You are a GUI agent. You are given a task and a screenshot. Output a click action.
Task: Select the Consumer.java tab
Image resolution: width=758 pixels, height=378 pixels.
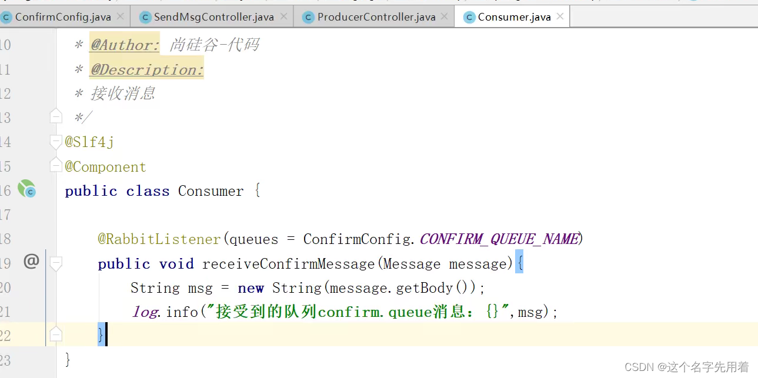point(514,17)
